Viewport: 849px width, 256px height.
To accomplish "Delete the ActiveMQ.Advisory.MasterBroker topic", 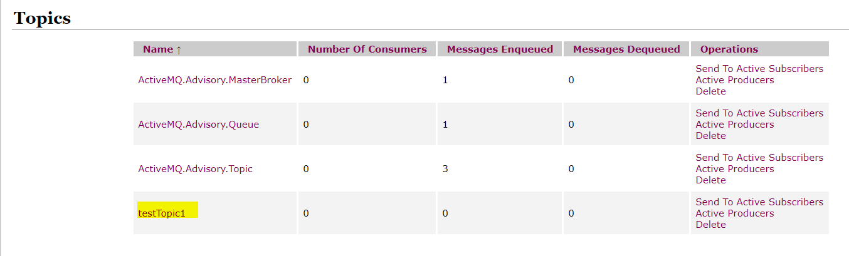I will [x=710, y=91].
